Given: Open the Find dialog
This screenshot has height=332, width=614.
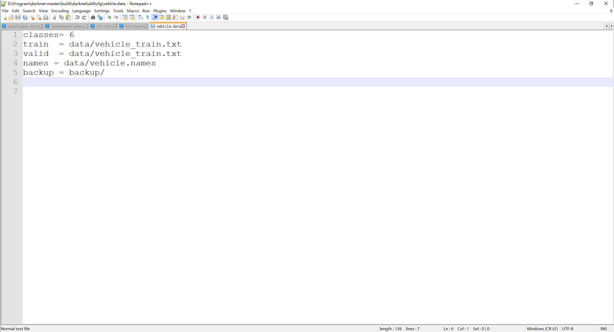Looking at the screenshot, I should [92, 18].
